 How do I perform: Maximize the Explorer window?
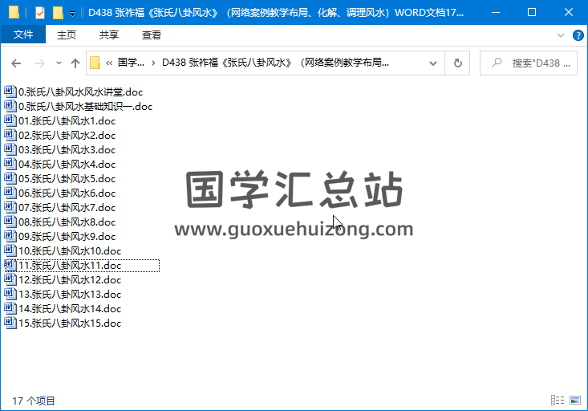[x=532, y=12]
